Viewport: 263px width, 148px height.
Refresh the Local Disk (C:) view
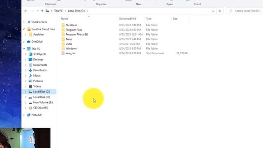point(220,11)
